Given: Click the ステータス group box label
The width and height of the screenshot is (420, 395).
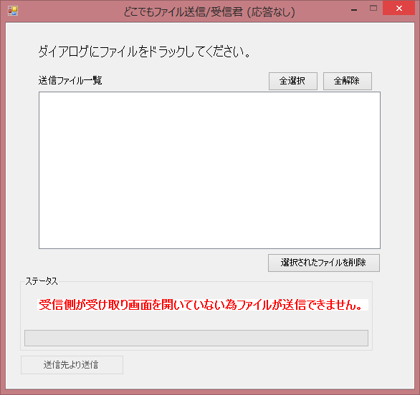Looking at the screenshot, I should click(42, 281).
